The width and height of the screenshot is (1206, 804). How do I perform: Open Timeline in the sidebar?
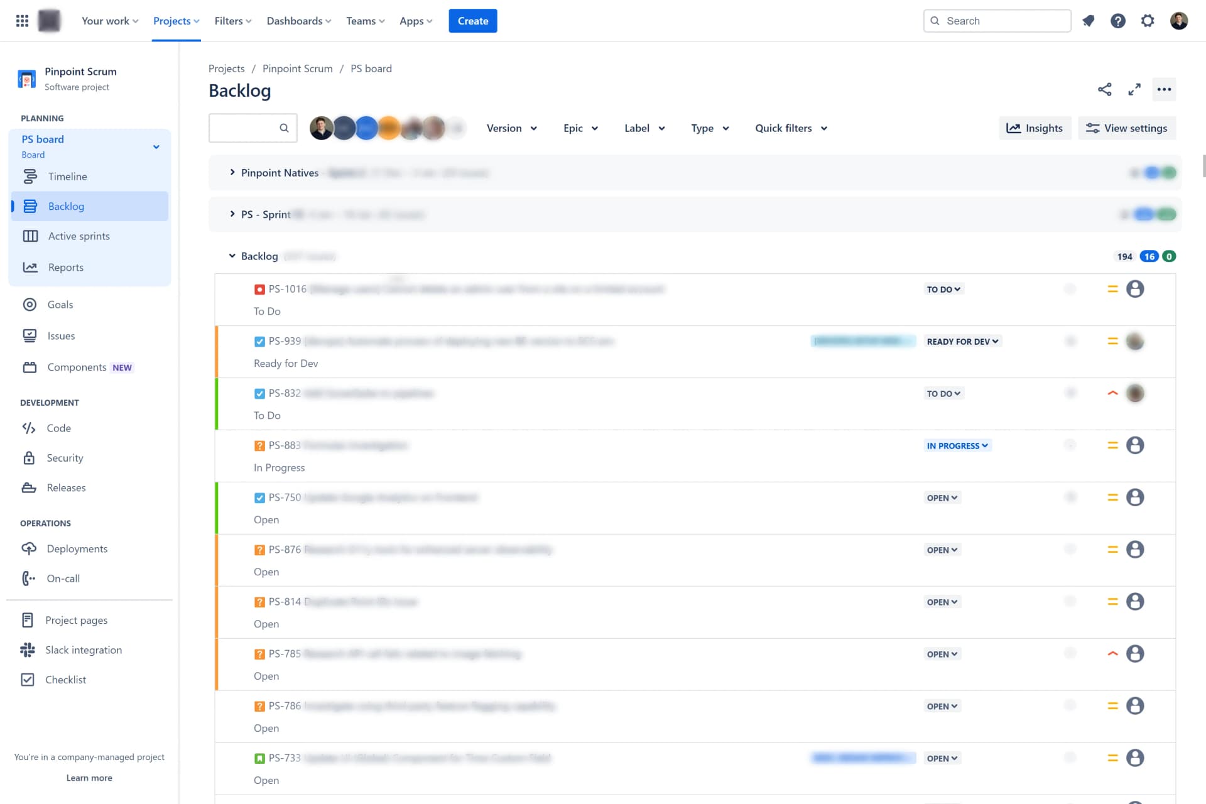[x=89, y=177]
